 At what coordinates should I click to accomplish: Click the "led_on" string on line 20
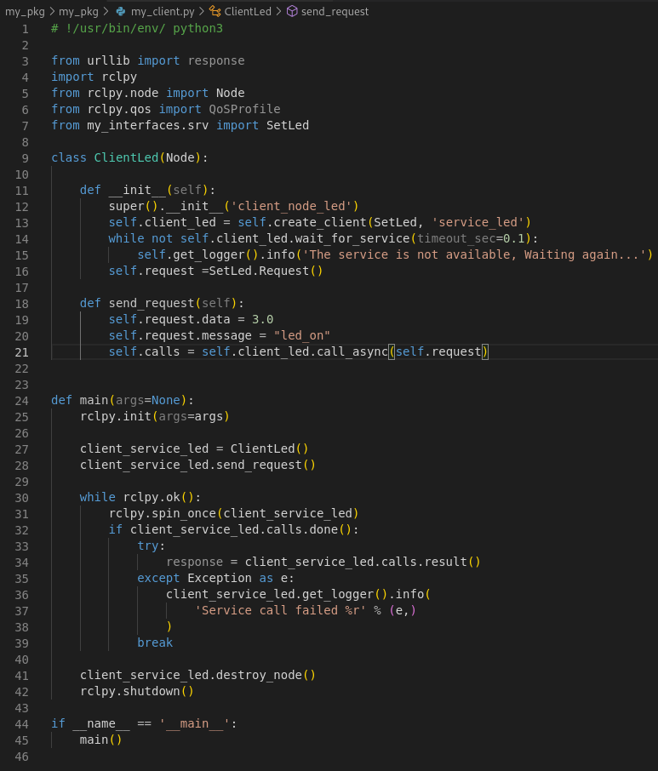302,336
